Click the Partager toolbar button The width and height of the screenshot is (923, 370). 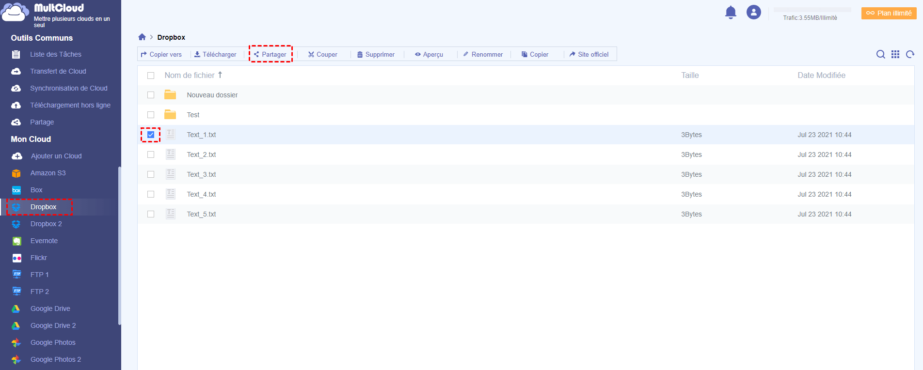click(x=270, y=54)
